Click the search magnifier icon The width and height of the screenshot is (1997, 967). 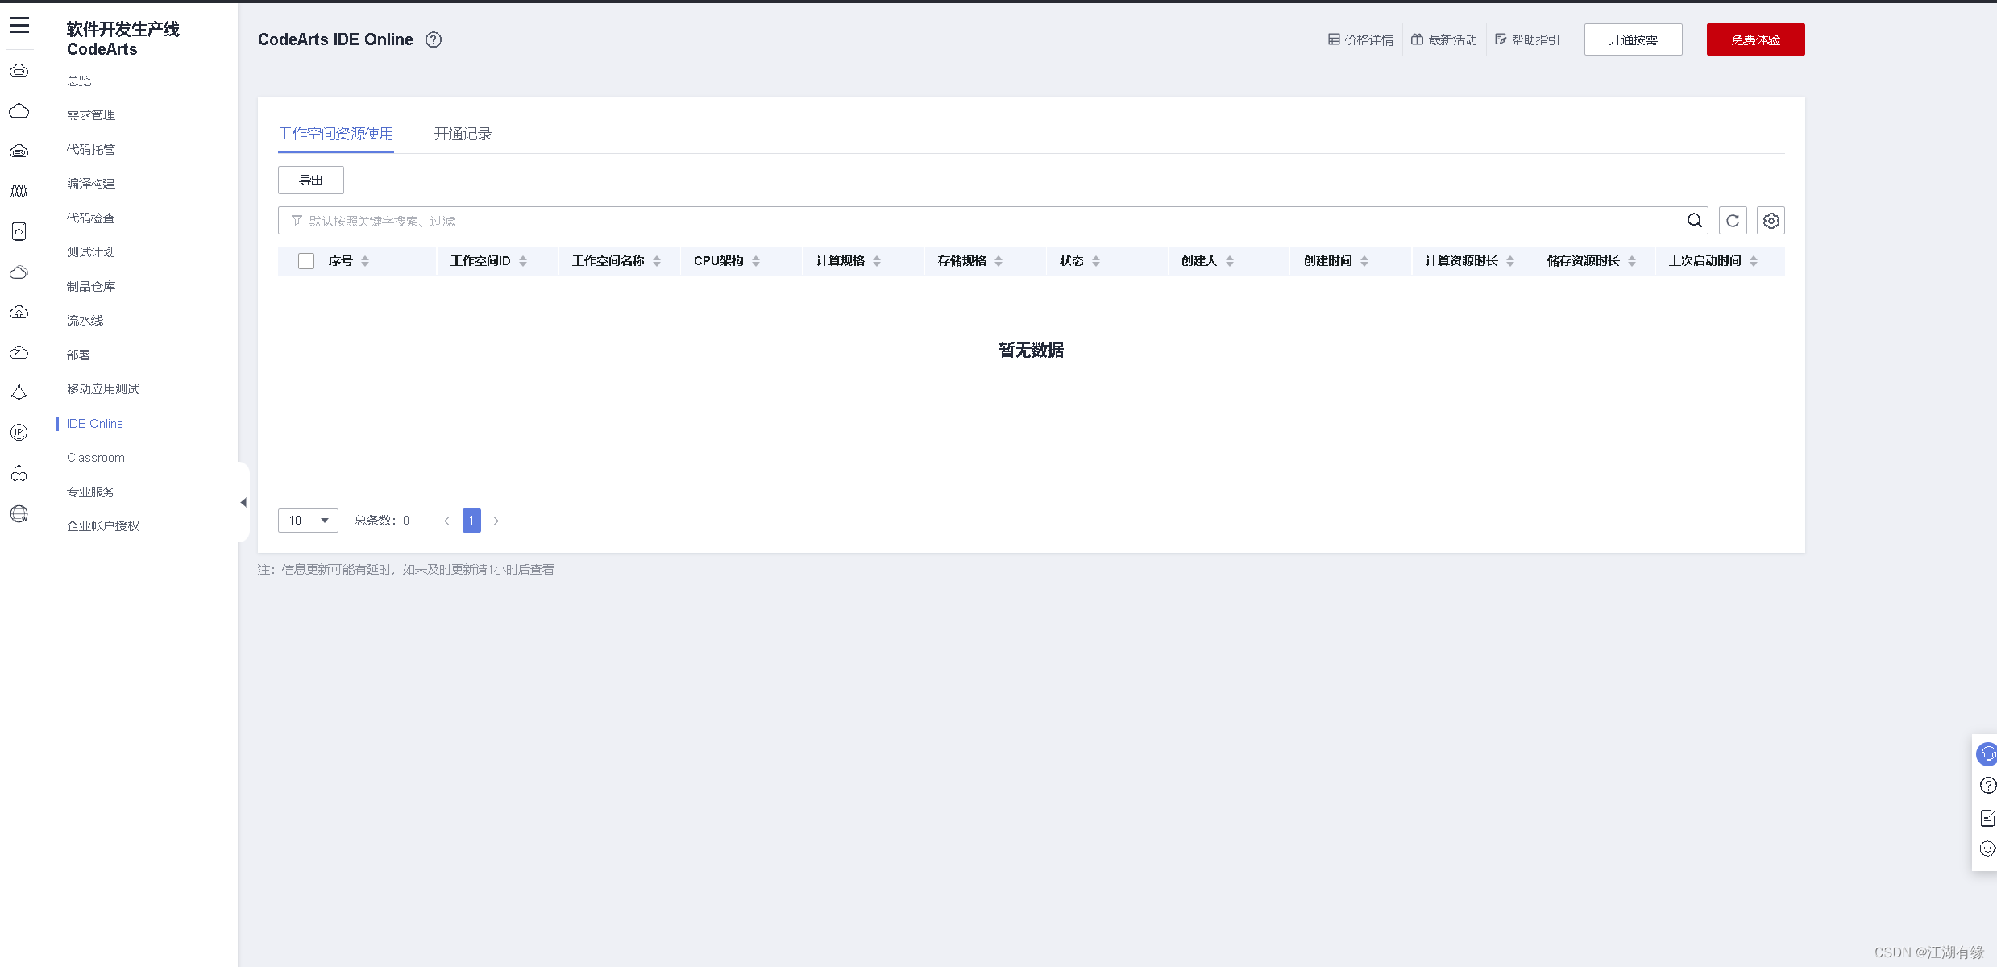pos(1695,221)
